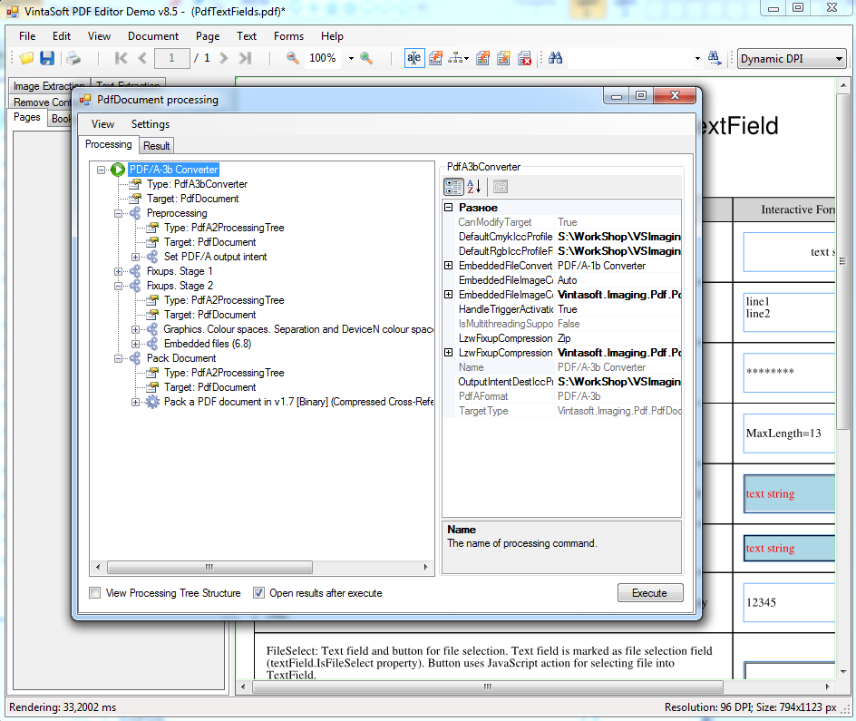Collapse the PDF/A-3b Converter root node

101,170
